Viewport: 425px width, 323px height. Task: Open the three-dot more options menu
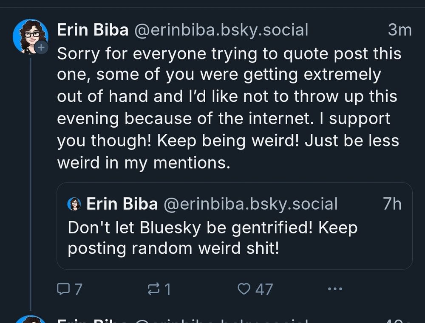335,289
